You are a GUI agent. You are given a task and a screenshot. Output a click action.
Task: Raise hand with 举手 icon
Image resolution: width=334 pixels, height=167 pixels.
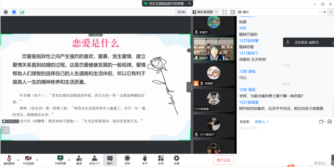pyautogui.click(x=145, y=160)
